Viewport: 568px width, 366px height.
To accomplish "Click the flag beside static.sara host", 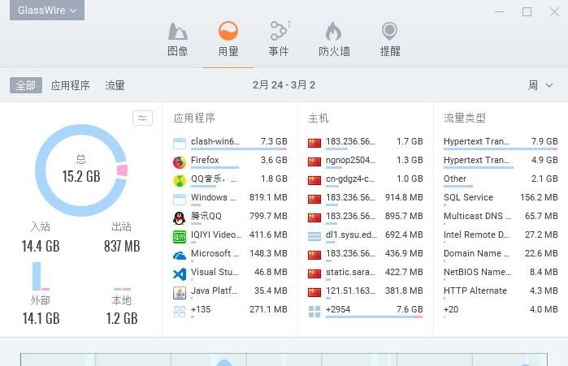I will click(x=314, y=273).
